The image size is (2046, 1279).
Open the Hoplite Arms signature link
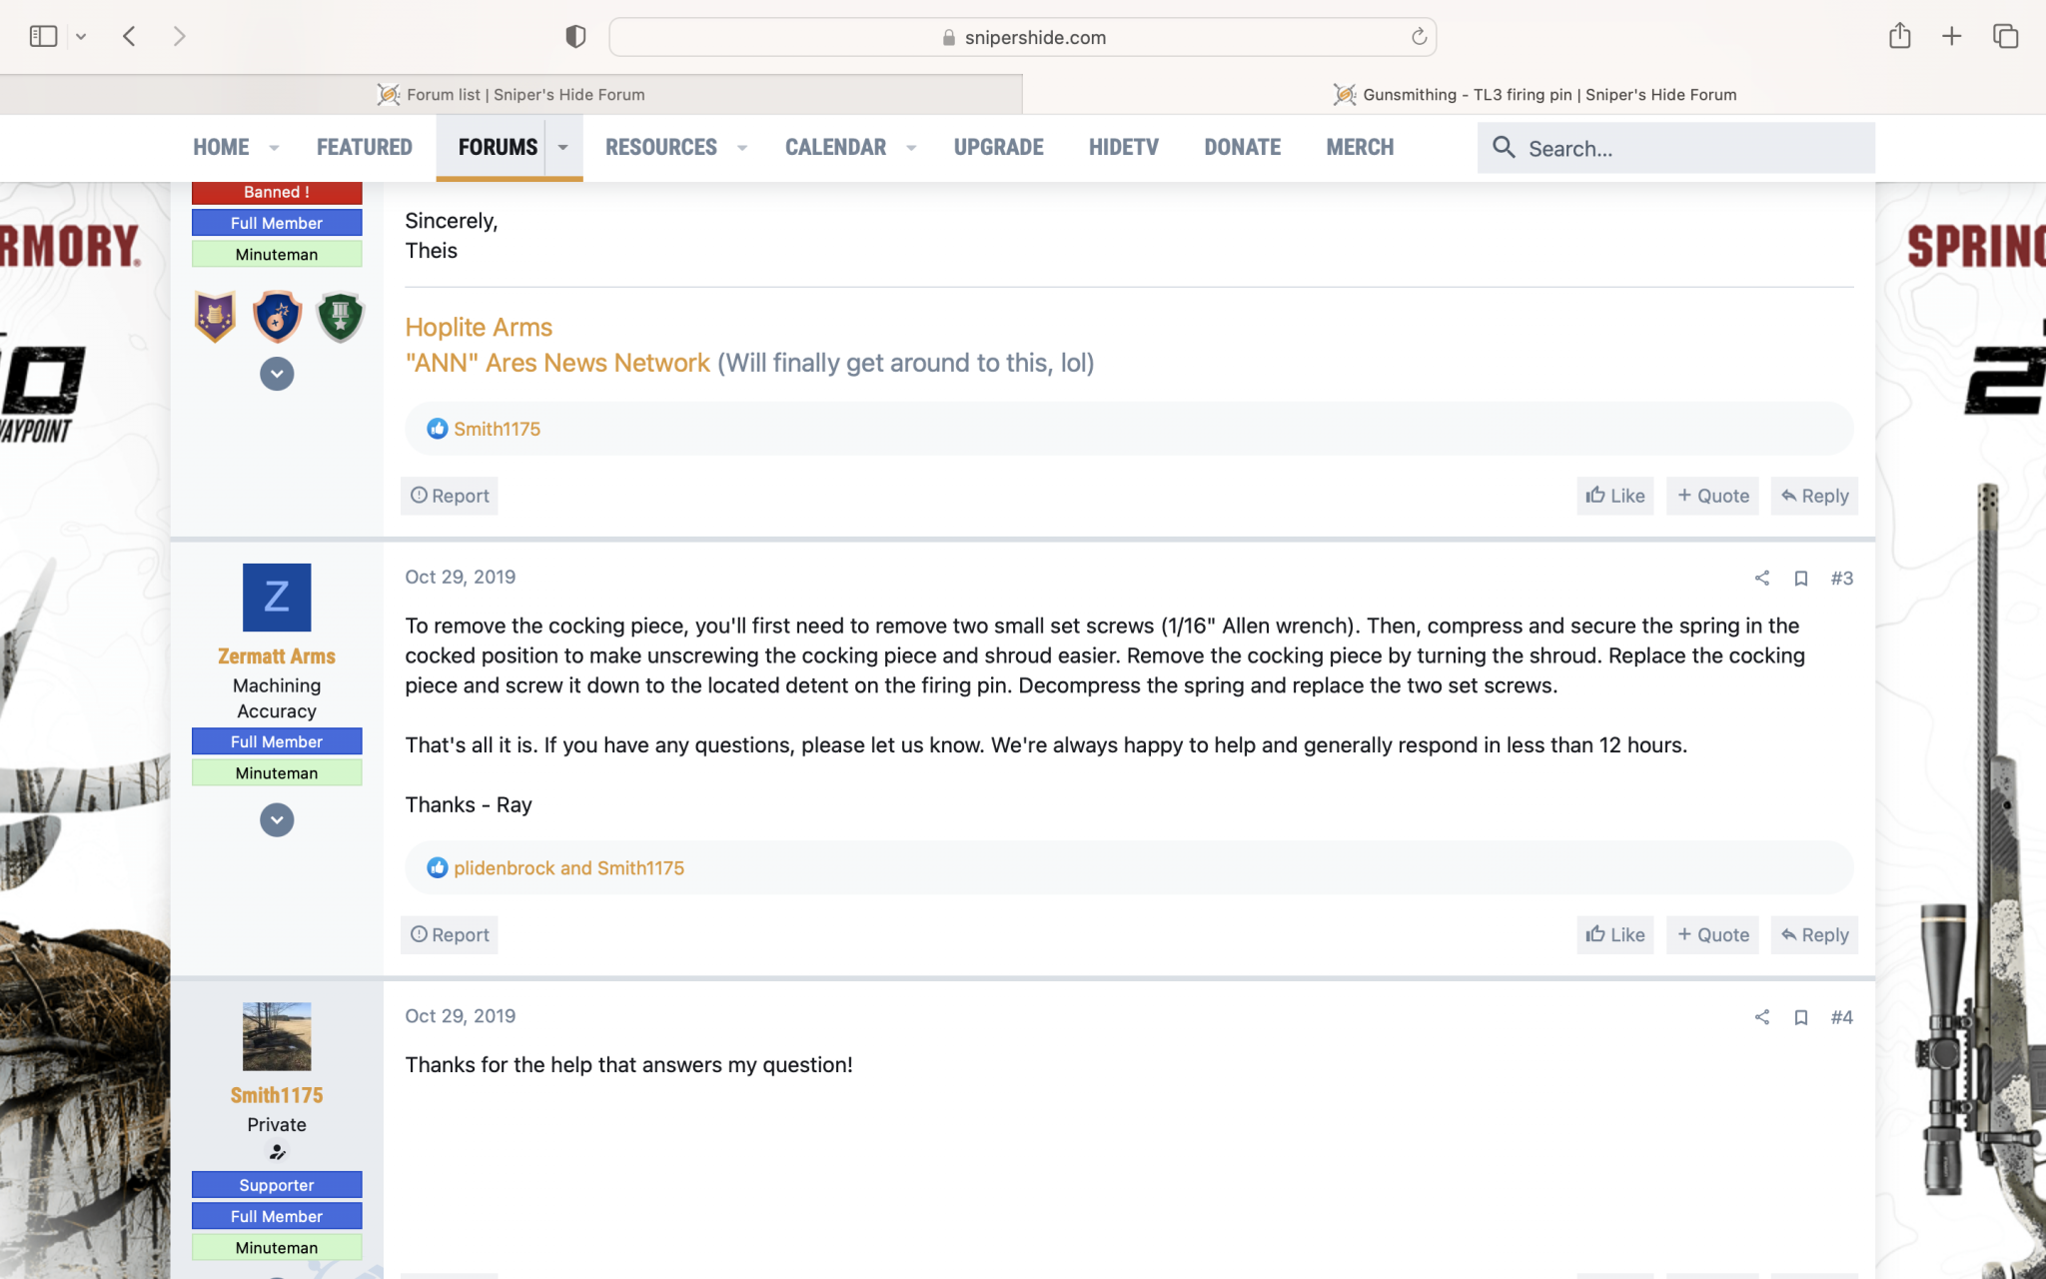click(x=478, y=327)
